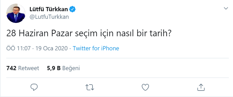
Task: Retweet using the circular arrows icon
Action: [x=90, y=87]
